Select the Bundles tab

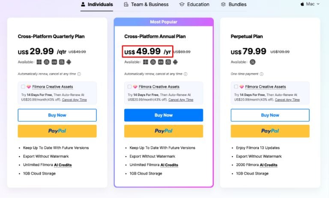(234, 4)
